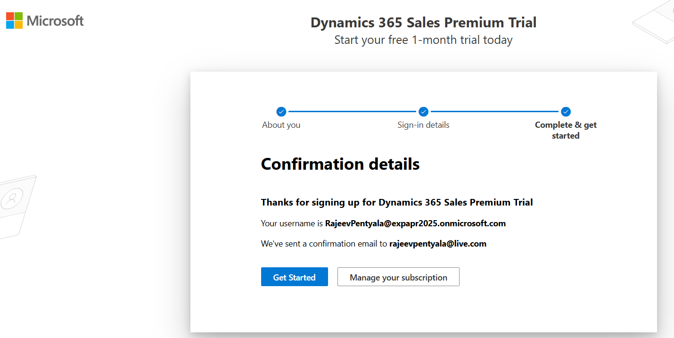The width and height of the screenshot is (674, 338).
Task: Click the Start your free 1-month trial subtitle
Action: 423,40
